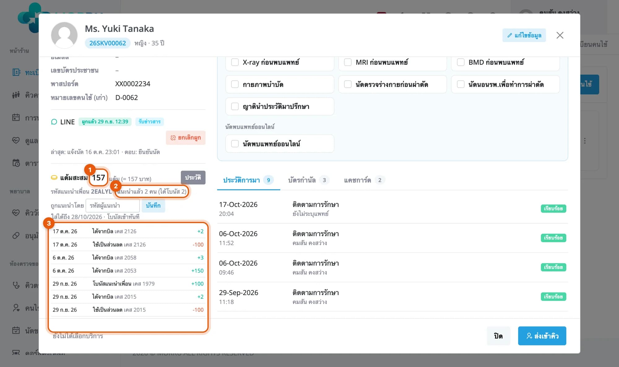Click the registry icon in background sidebar
The width and height of the screenshot is (619, 367).
tap(16, 72)
